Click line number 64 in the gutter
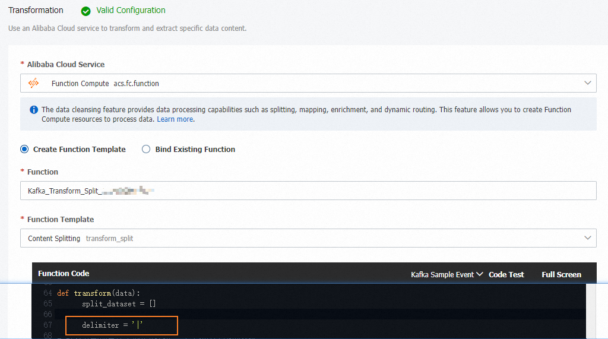 [47, 293]
